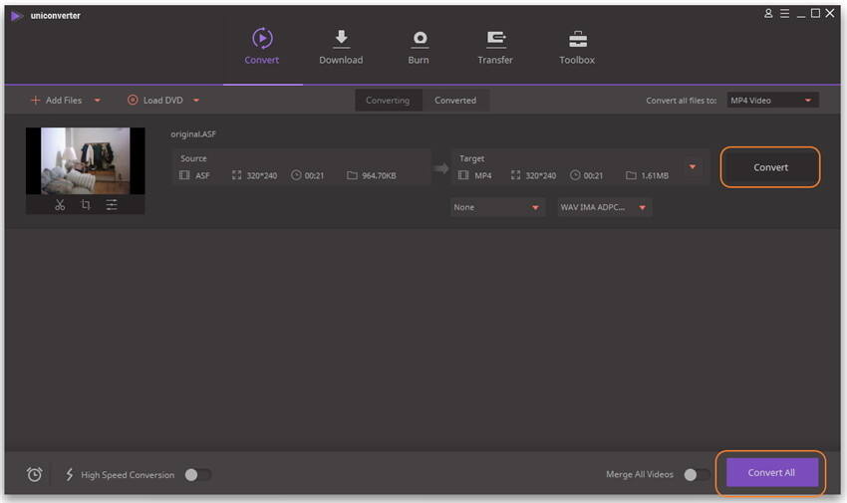Open the user account icon
Viewport: 847px width, 503px height.
(768, 14)
